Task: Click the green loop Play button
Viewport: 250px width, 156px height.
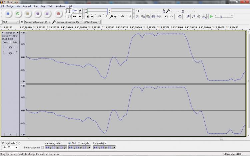Action: (18, 14)
